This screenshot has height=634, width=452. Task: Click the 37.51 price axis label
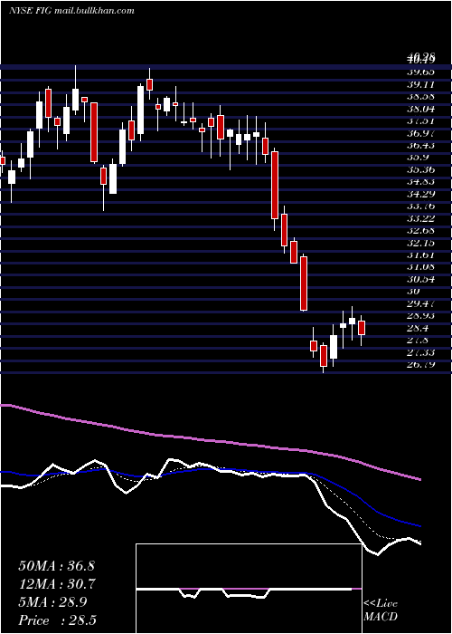click(420, 120)
